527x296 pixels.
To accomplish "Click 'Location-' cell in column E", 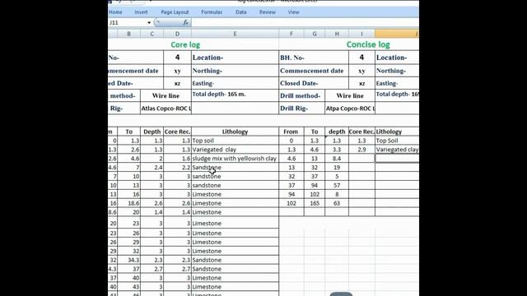I will [235, 58].
